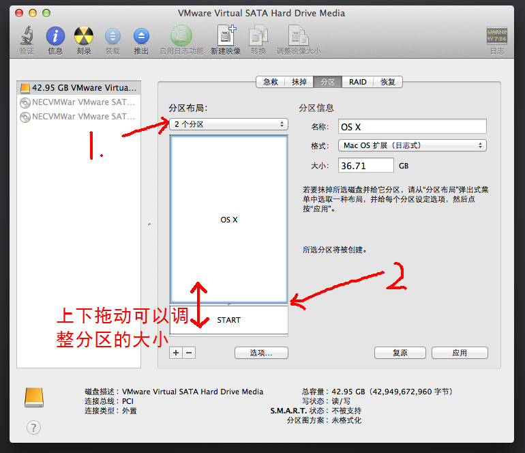Switch to the 急救 (First Aid) tab
Viewport: 525px width, 453px height.
coord(271,82)
